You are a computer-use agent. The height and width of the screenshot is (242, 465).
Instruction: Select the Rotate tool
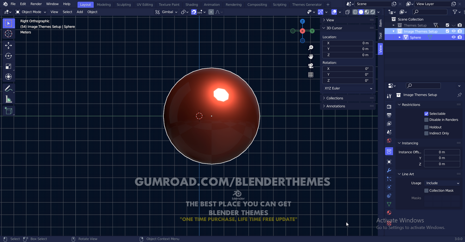pyautogui.click(x=9, y=56)
